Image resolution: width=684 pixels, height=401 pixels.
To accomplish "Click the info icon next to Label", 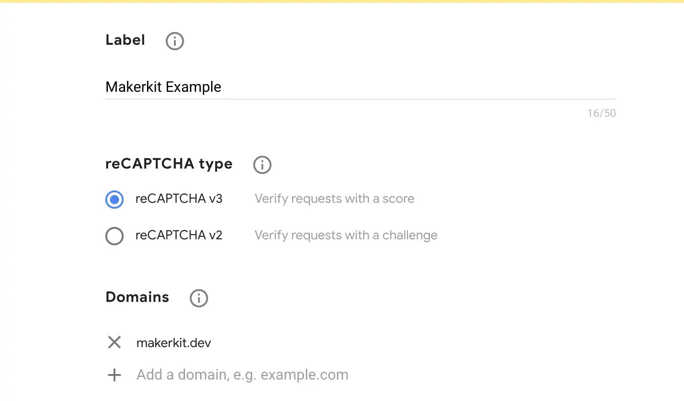I will [x=174, y=41].
